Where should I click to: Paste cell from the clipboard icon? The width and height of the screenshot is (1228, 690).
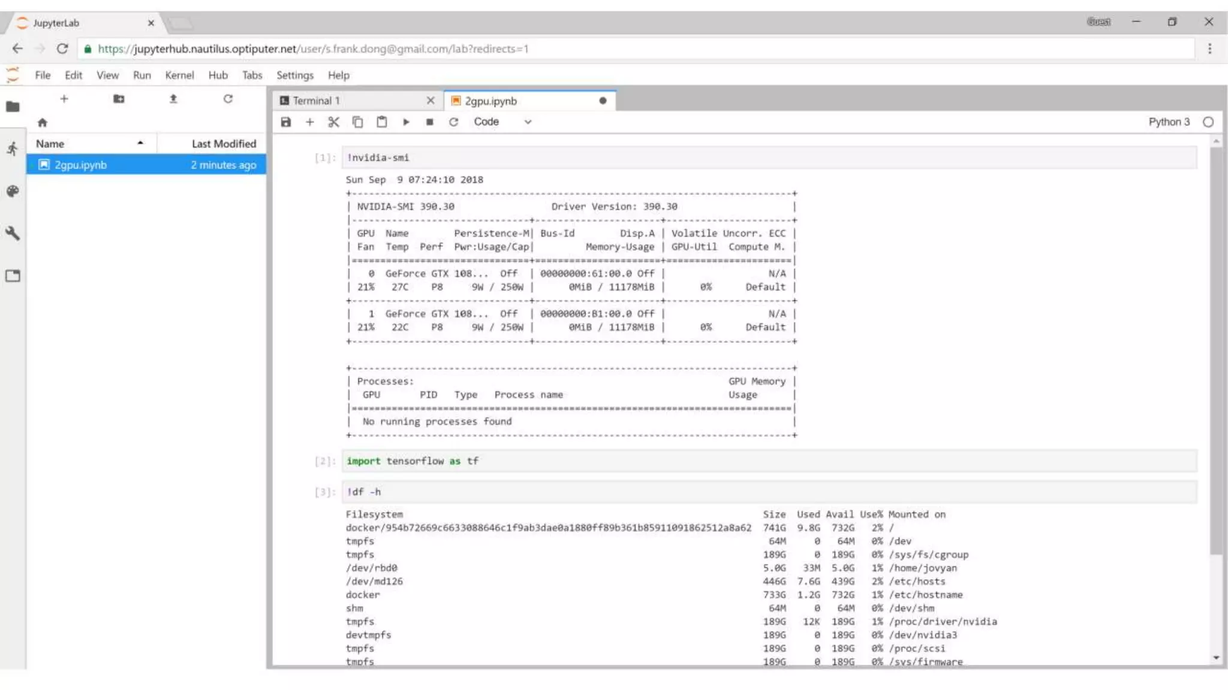click(381, 122)
